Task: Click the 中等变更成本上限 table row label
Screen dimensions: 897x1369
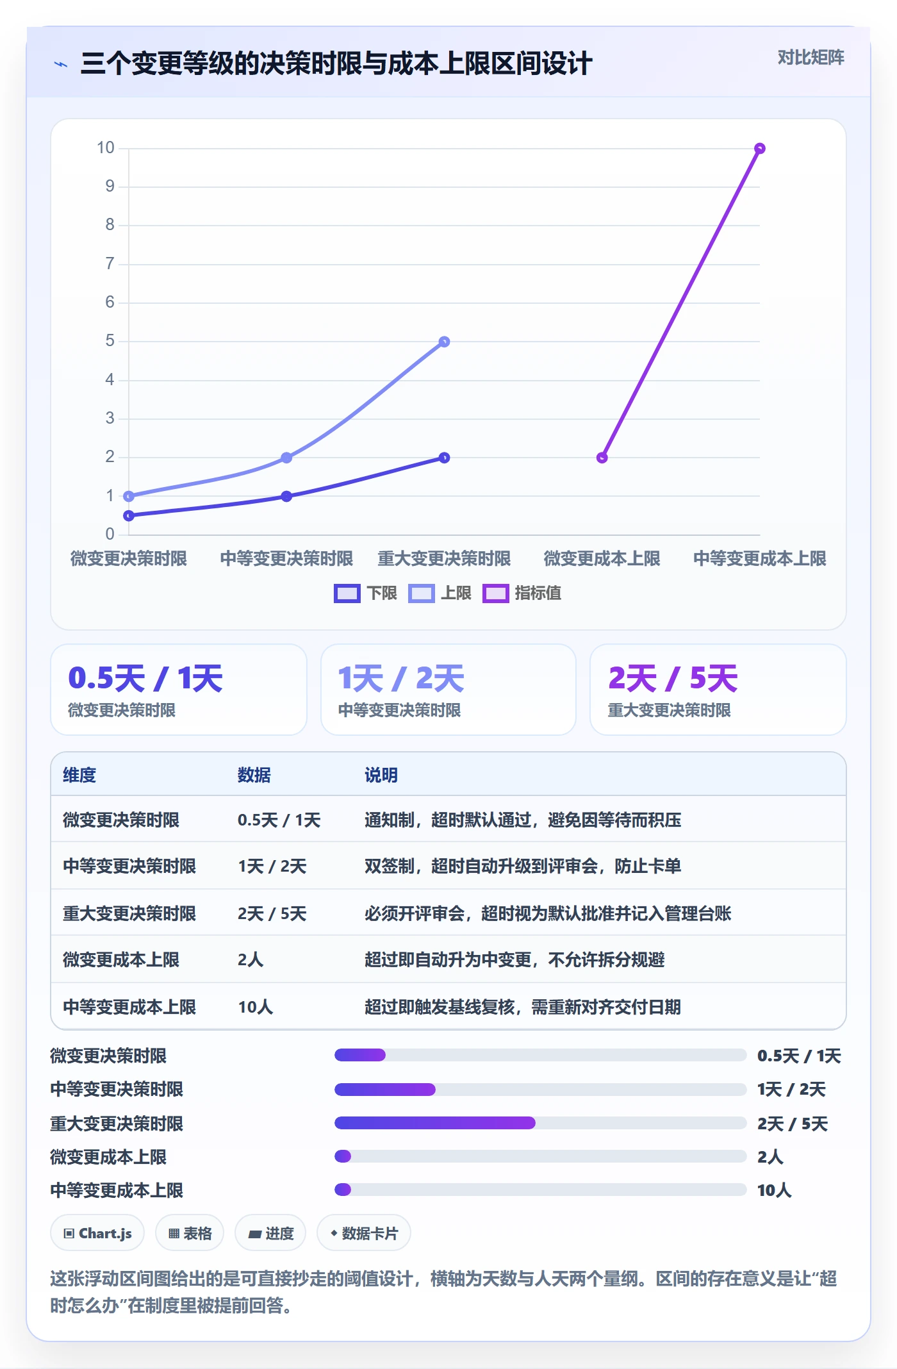Action: [129, 1007]
